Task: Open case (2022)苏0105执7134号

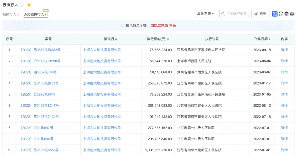Action: (x=40, y=117)
